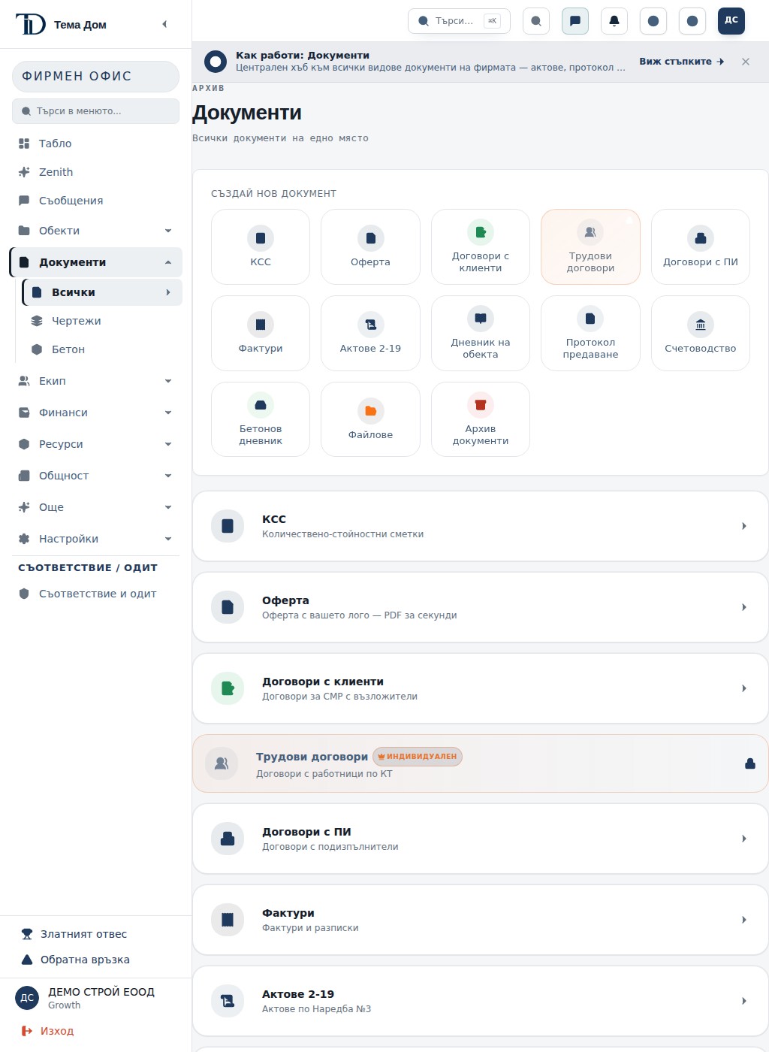Open the Количествено-стойностни сметки list row

point(481,526)
